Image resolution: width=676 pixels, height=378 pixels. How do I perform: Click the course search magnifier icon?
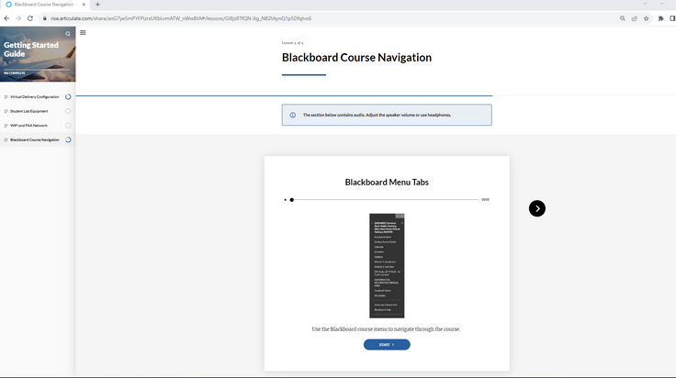pos(68,34)
